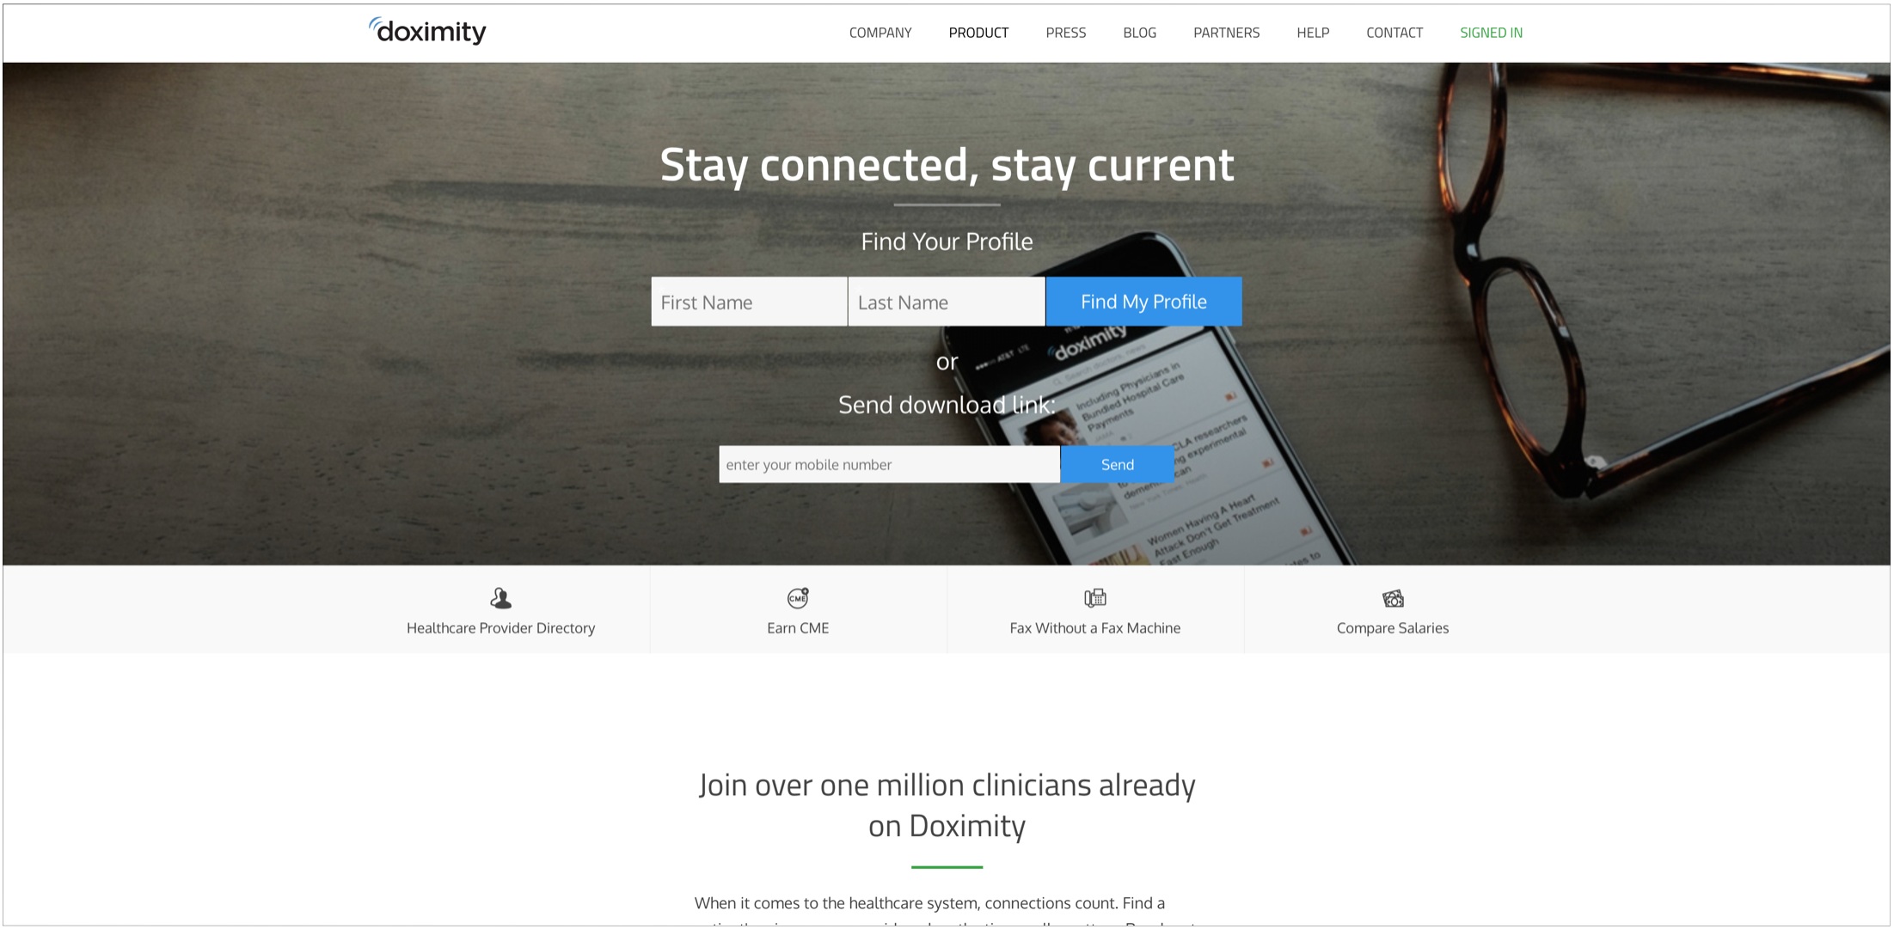Focus the Last Name input field
The height and width of the screenshot is (929, 1894).
click(x=947, y=302)
